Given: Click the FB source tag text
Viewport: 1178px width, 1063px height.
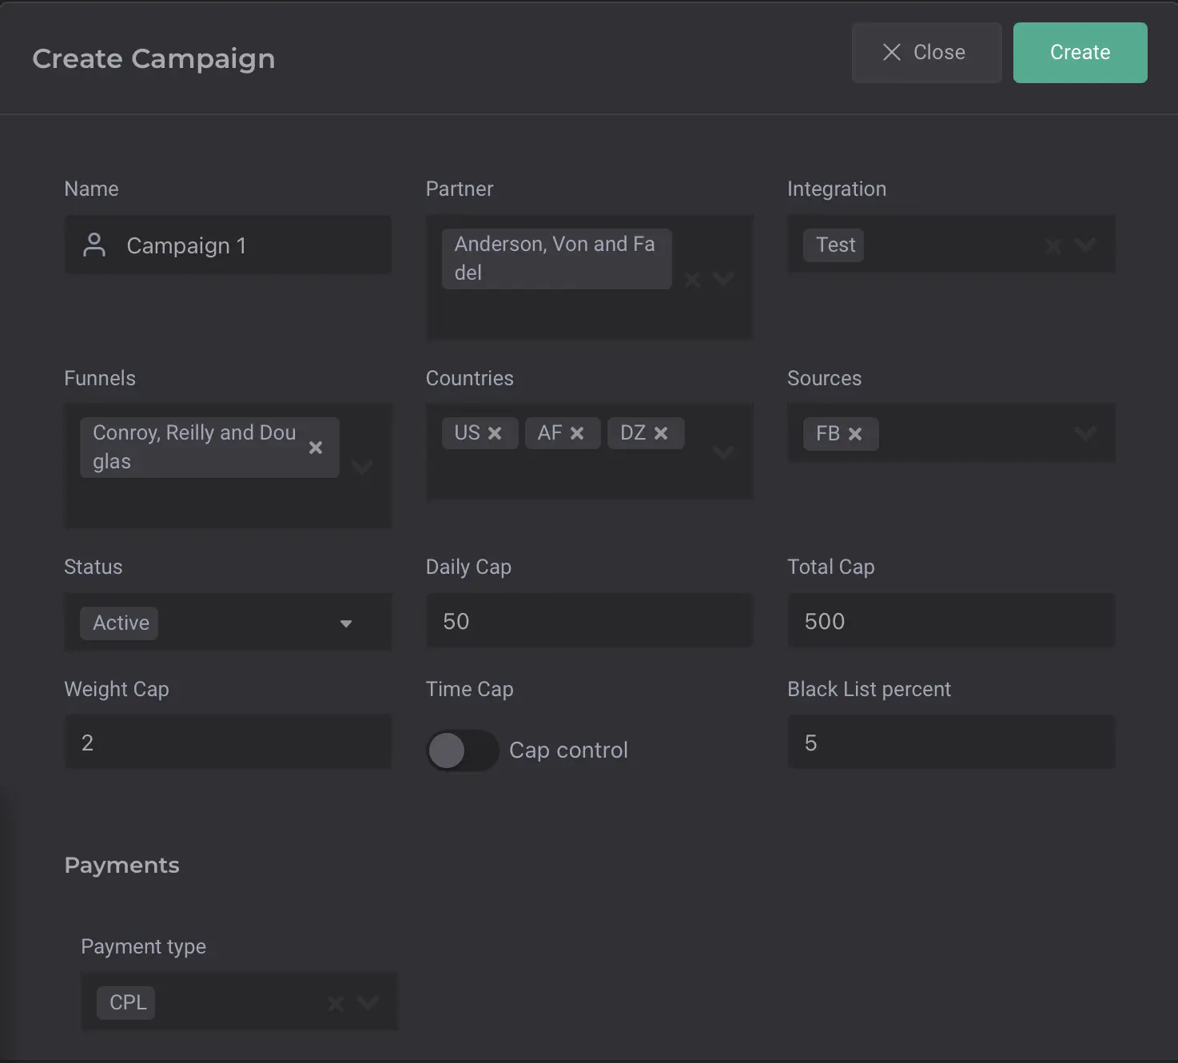Looking at the screenshot, I should click(828, 434).
